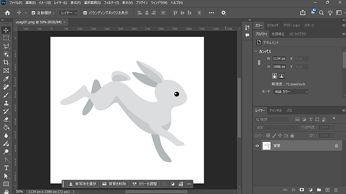346x194 pixels.
Task: Open the モード RGB カラー dropdown
Action: point(291,92)
